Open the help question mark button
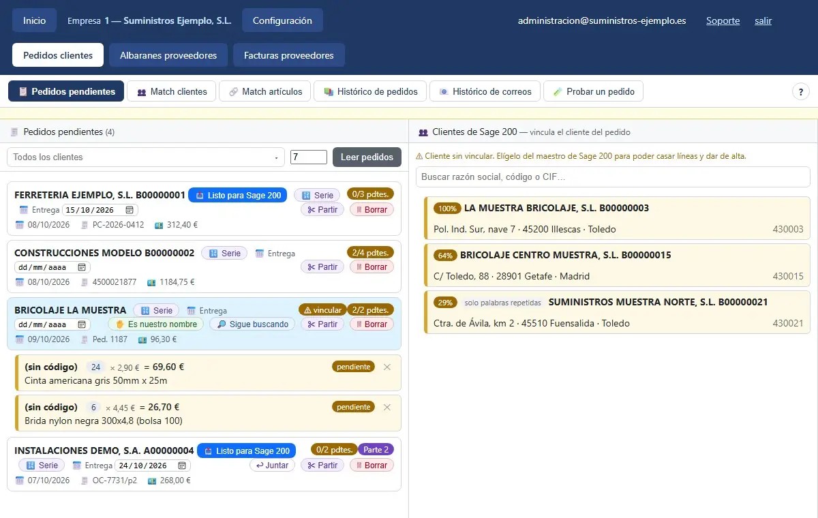This screenshot has width=818, height=518. (800, 91)
